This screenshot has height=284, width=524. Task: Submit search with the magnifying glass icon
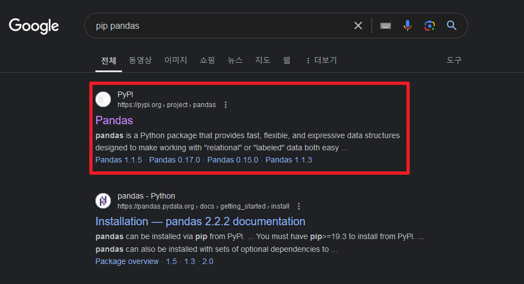pos(451,26)
